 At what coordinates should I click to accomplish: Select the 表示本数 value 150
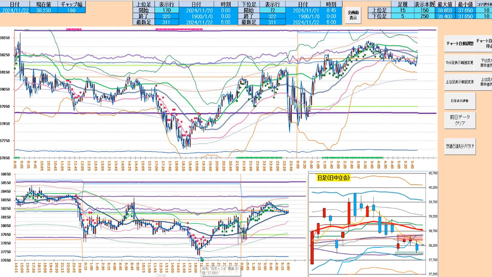click(424, 10)
